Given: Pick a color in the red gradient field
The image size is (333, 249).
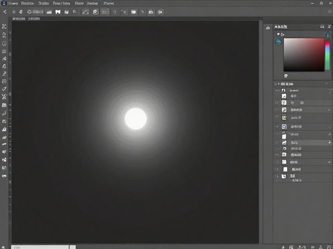Looking at the screenshot, I should pyautogui.click(x=304, y=54).
